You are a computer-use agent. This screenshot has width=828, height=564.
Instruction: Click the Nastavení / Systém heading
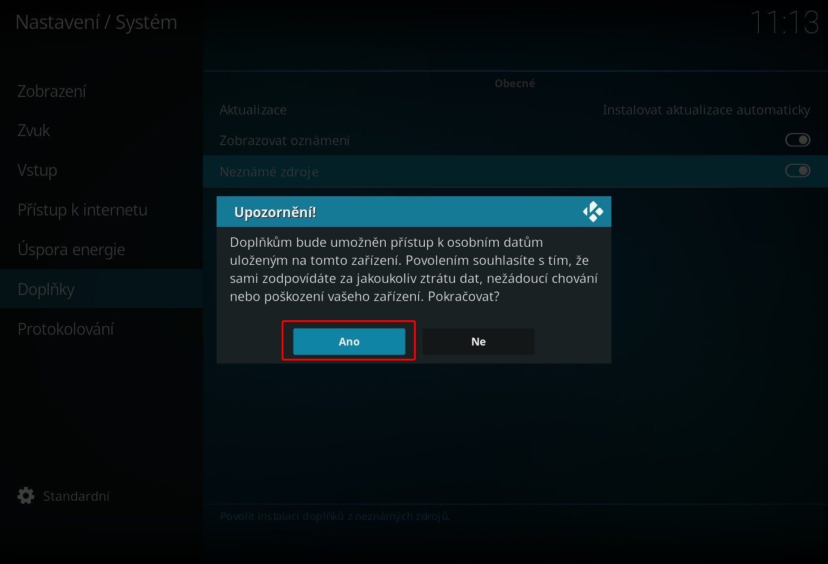pos(96,22)
